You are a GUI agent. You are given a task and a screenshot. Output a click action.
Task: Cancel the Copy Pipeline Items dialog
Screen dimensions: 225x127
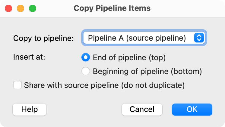pos(142,109)
